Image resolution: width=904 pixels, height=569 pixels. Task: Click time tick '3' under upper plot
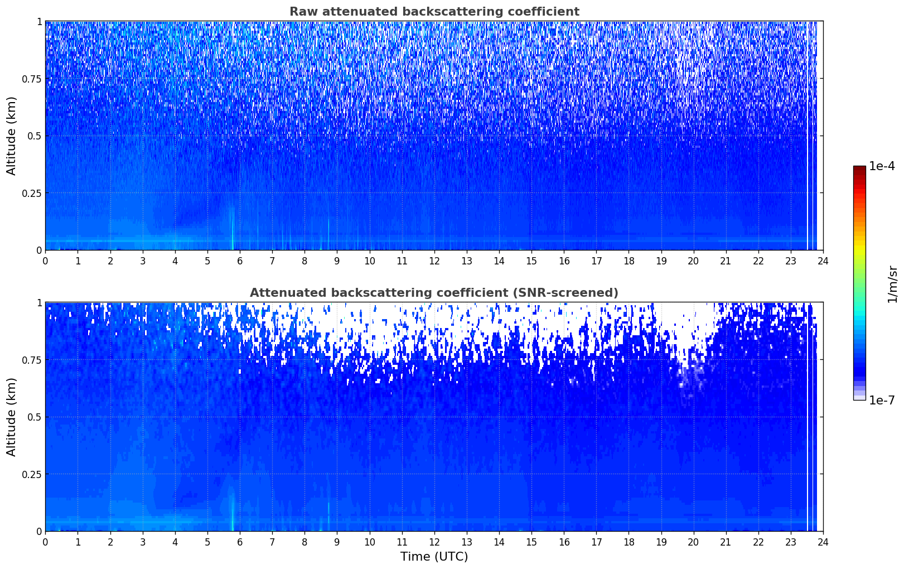142,261
